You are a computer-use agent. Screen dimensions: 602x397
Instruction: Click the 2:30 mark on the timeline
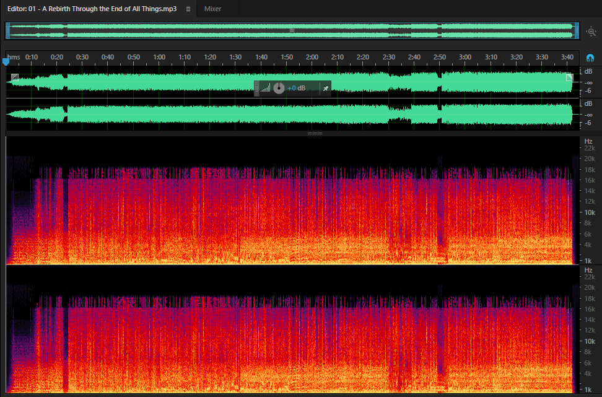click(388, 57)
